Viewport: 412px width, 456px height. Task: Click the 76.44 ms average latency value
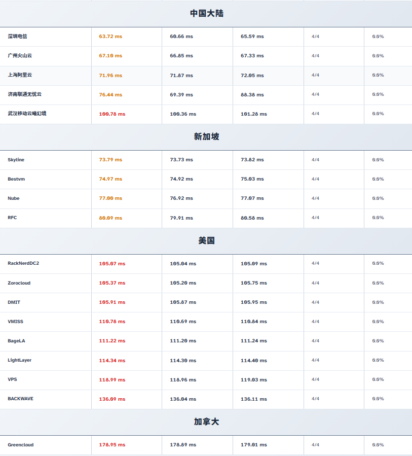click(x=110, y=95)
